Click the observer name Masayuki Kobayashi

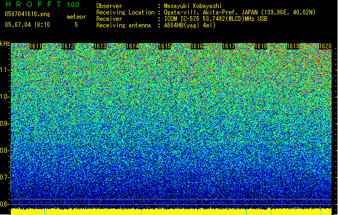193,6
